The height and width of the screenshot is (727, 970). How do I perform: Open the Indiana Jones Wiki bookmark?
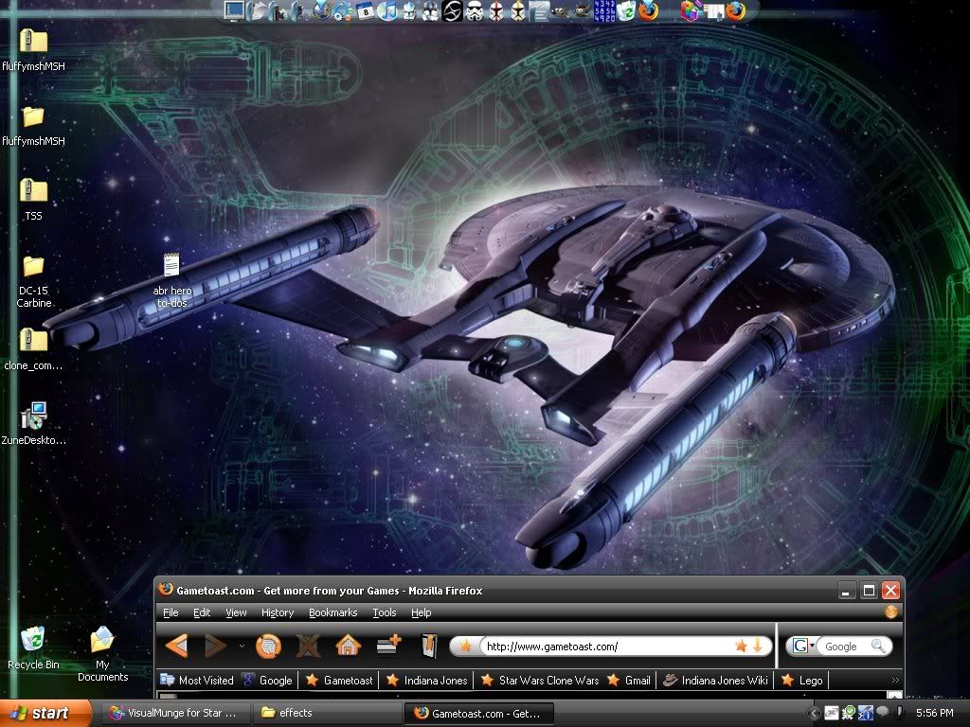[715, 680]
